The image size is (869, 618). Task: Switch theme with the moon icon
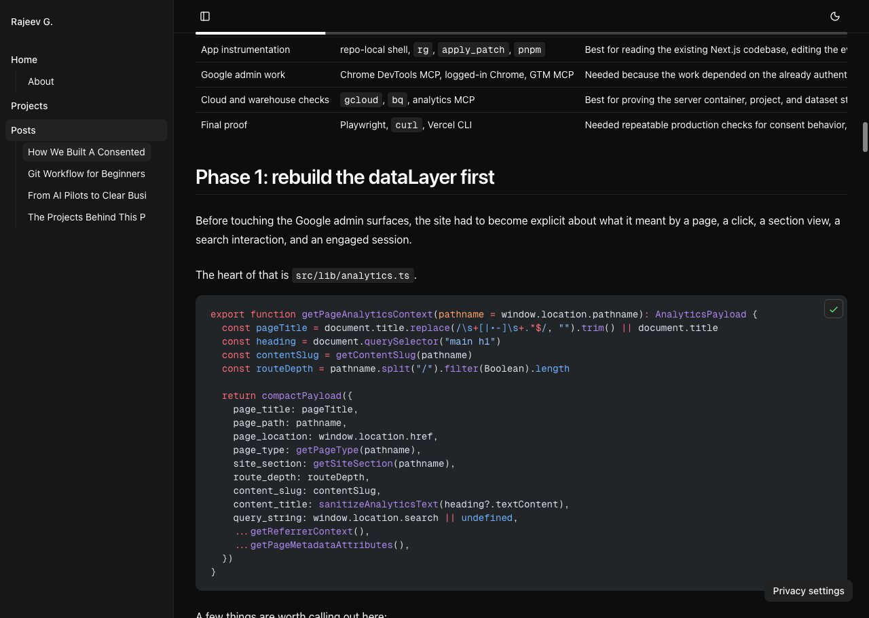click(835, 16)
